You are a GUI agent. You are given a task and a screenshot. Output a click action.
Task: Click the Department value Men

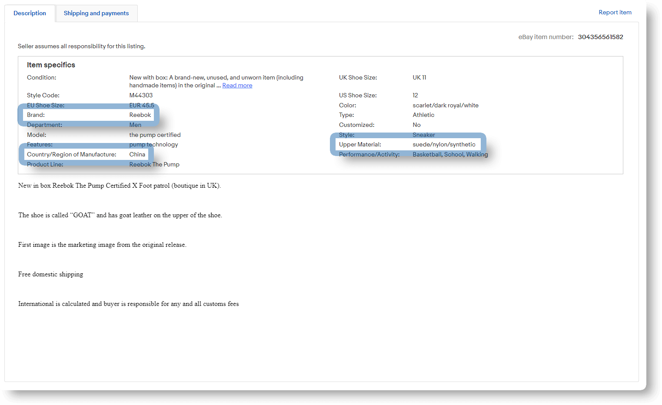(x=135, y=125)
